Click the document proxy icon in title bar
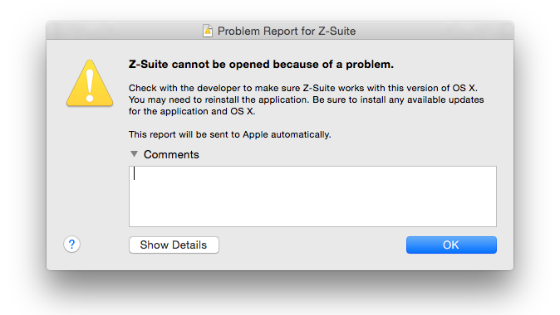560x315 pixels. [208, 31]
